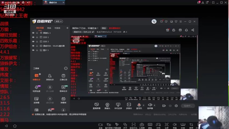Open 房管助手 tool
This screenshot has width=229, height=129.
tap(50, 77)
